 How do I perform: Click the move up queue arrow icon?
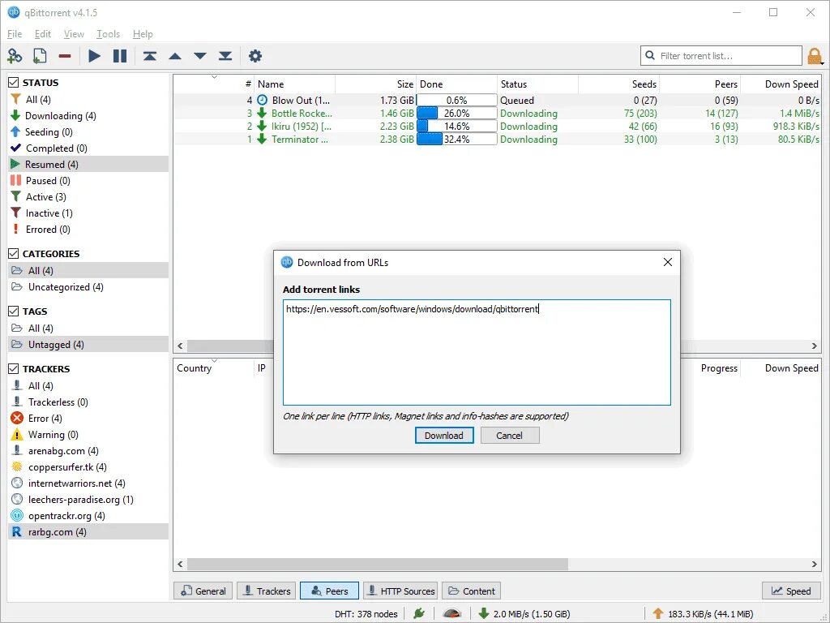point(175,56)
